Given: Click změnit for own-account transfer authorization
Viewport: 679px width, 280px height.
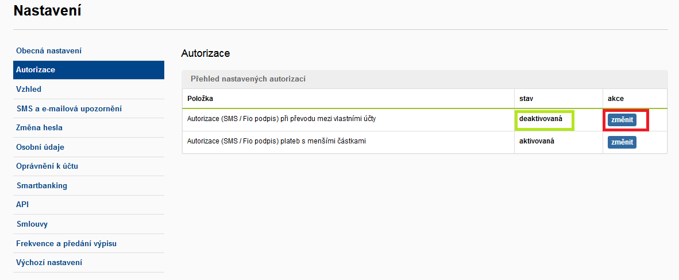Looking at the screenshot, I should pos(622,120).
